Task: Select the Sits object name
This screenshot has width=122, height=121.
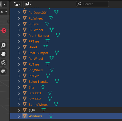Action: [32, 87]
